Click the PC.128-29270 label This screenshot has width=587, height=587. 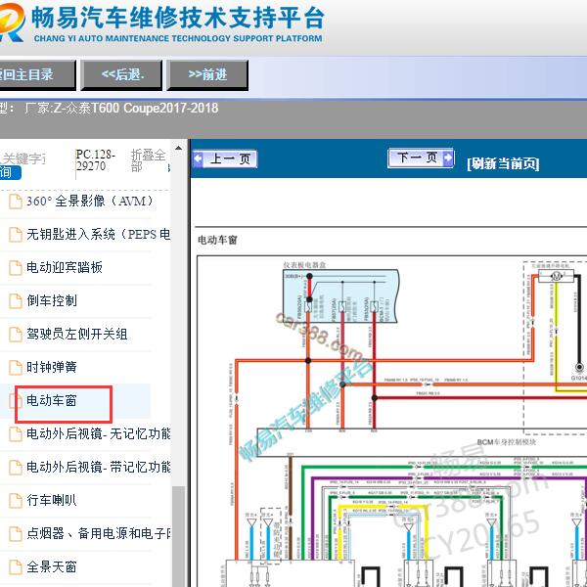click(96, 159)
